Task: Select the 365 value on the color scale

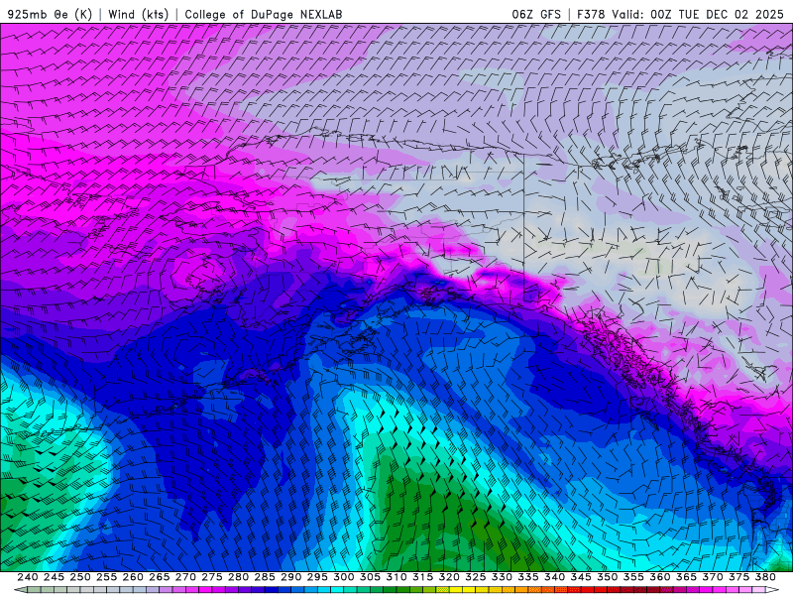Action: 686,577
